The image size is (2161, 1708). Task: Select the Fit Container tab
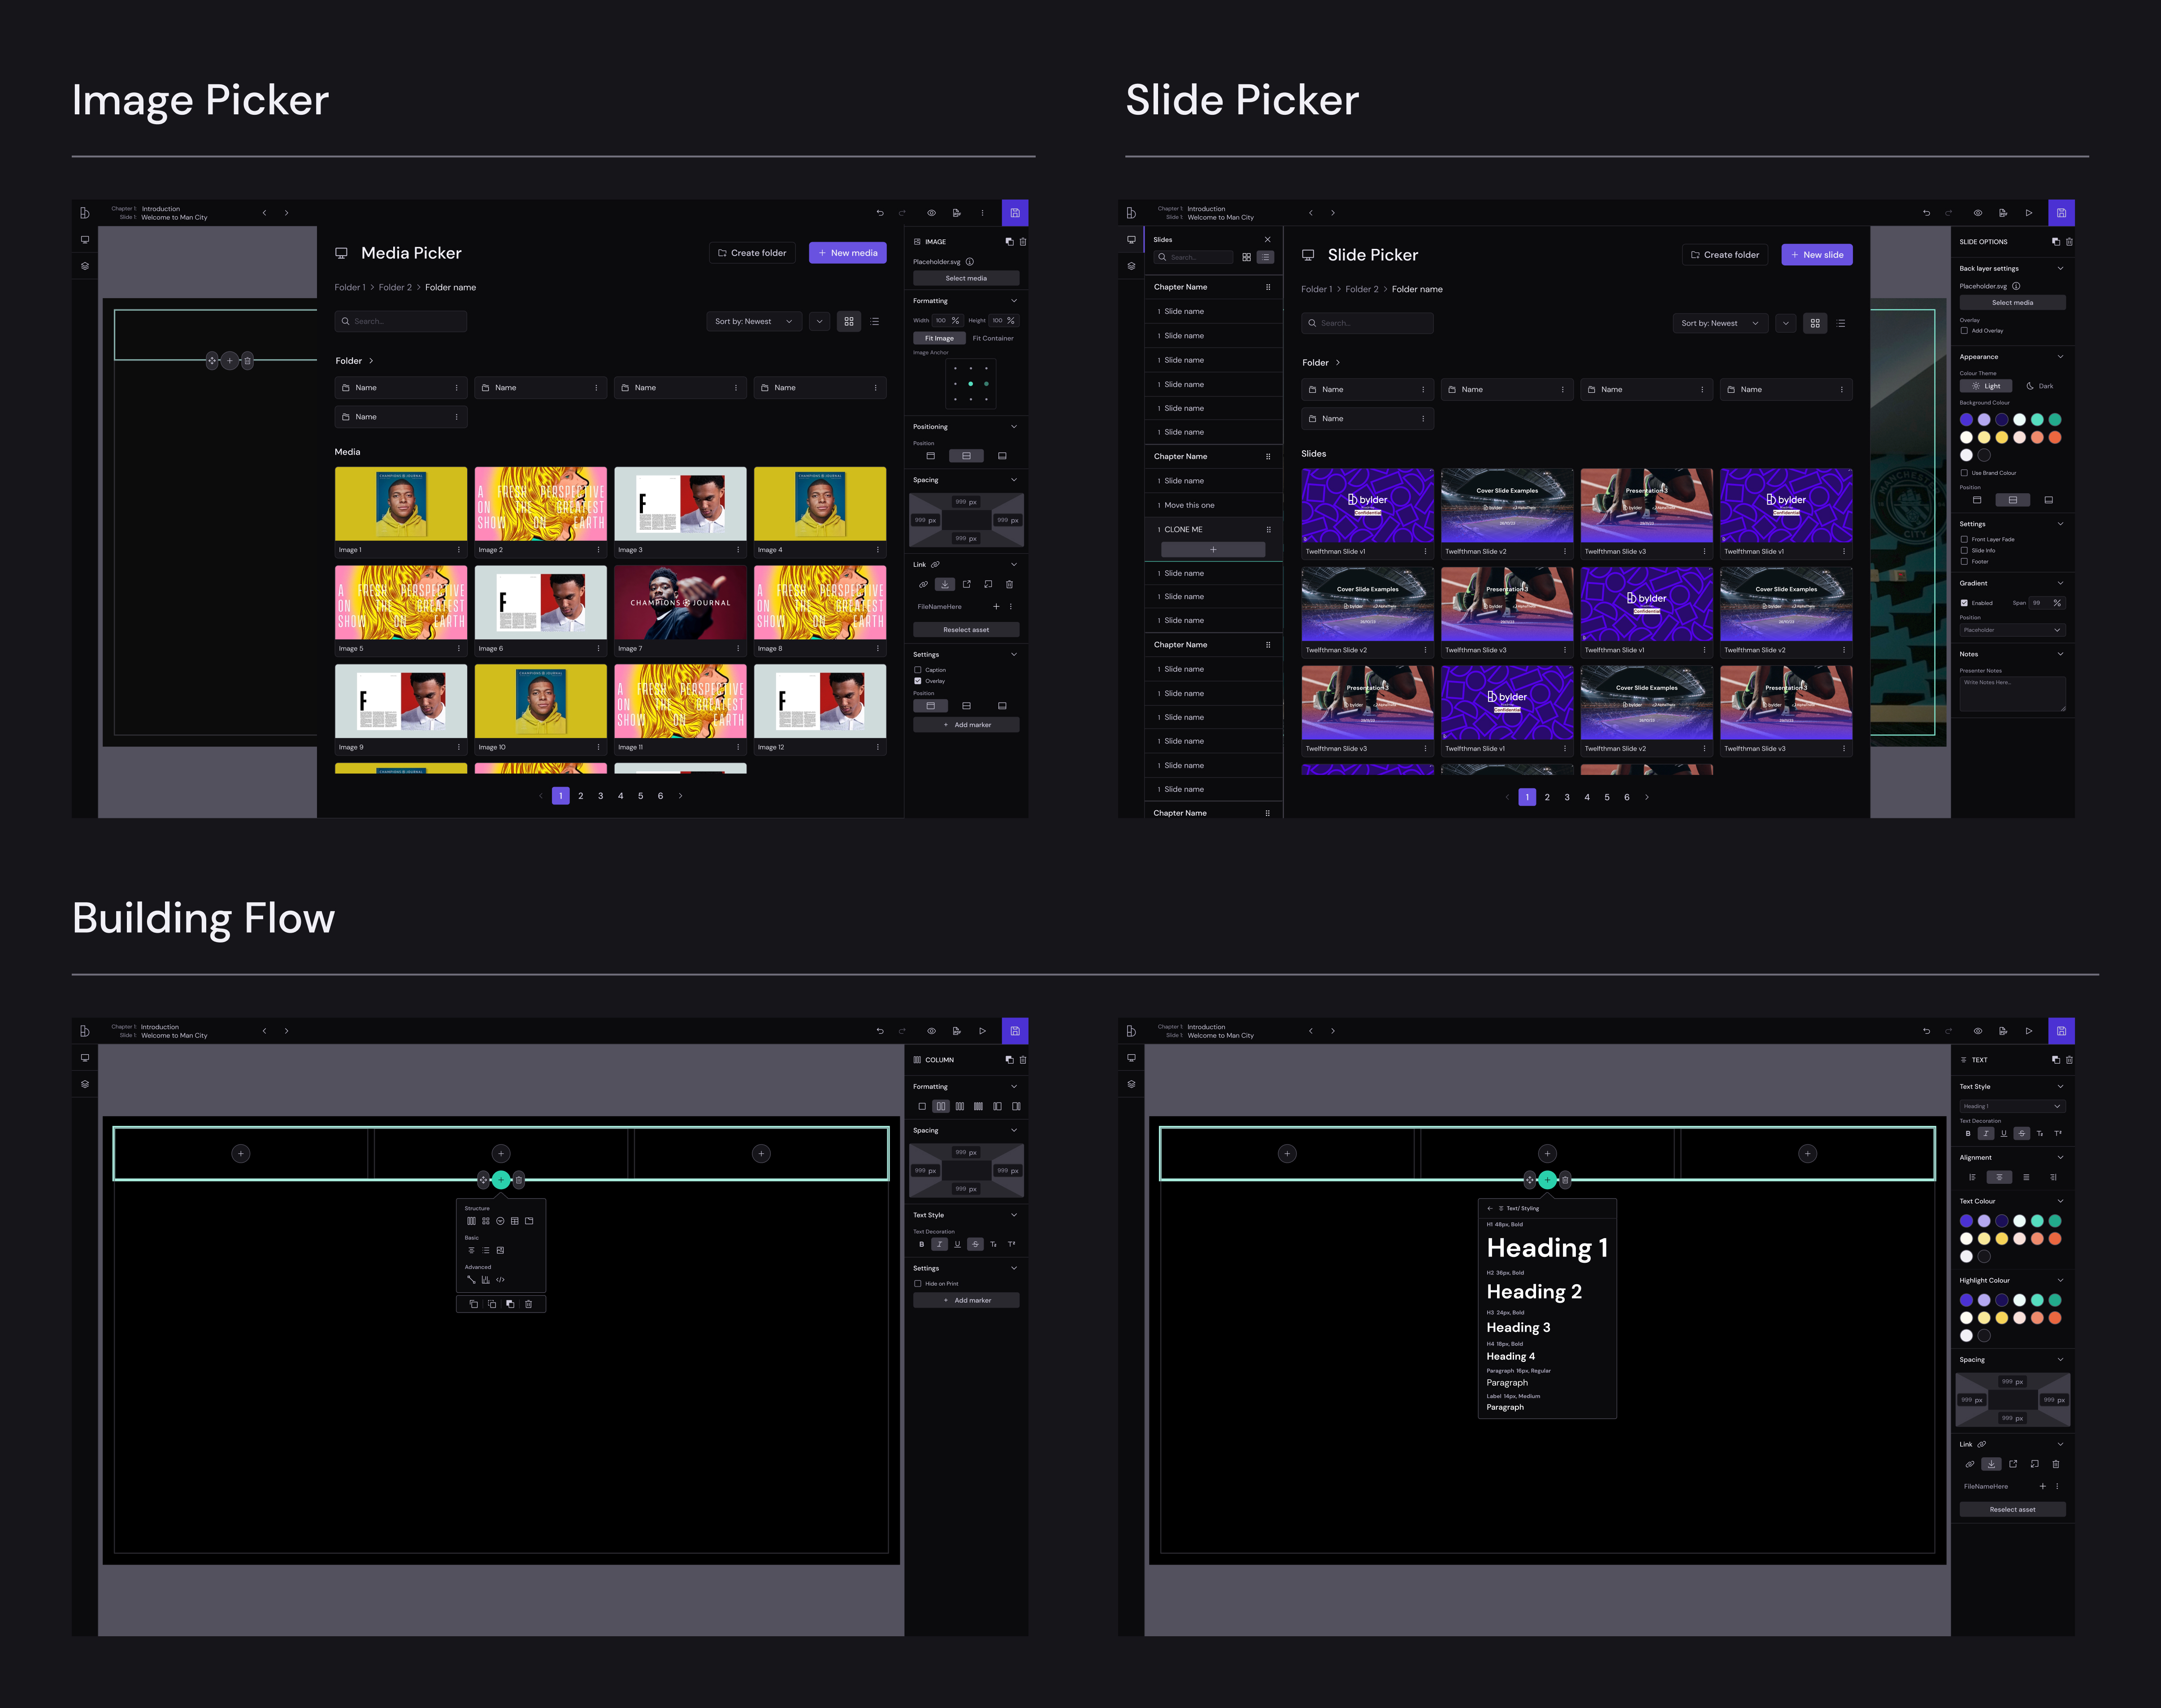click(x=992, y=338)
